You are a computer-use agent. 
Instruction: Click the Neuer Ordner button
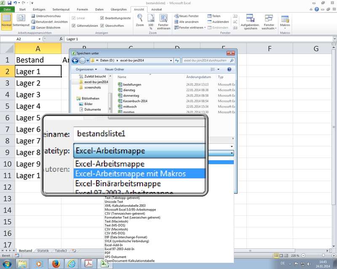click(114, 69)
